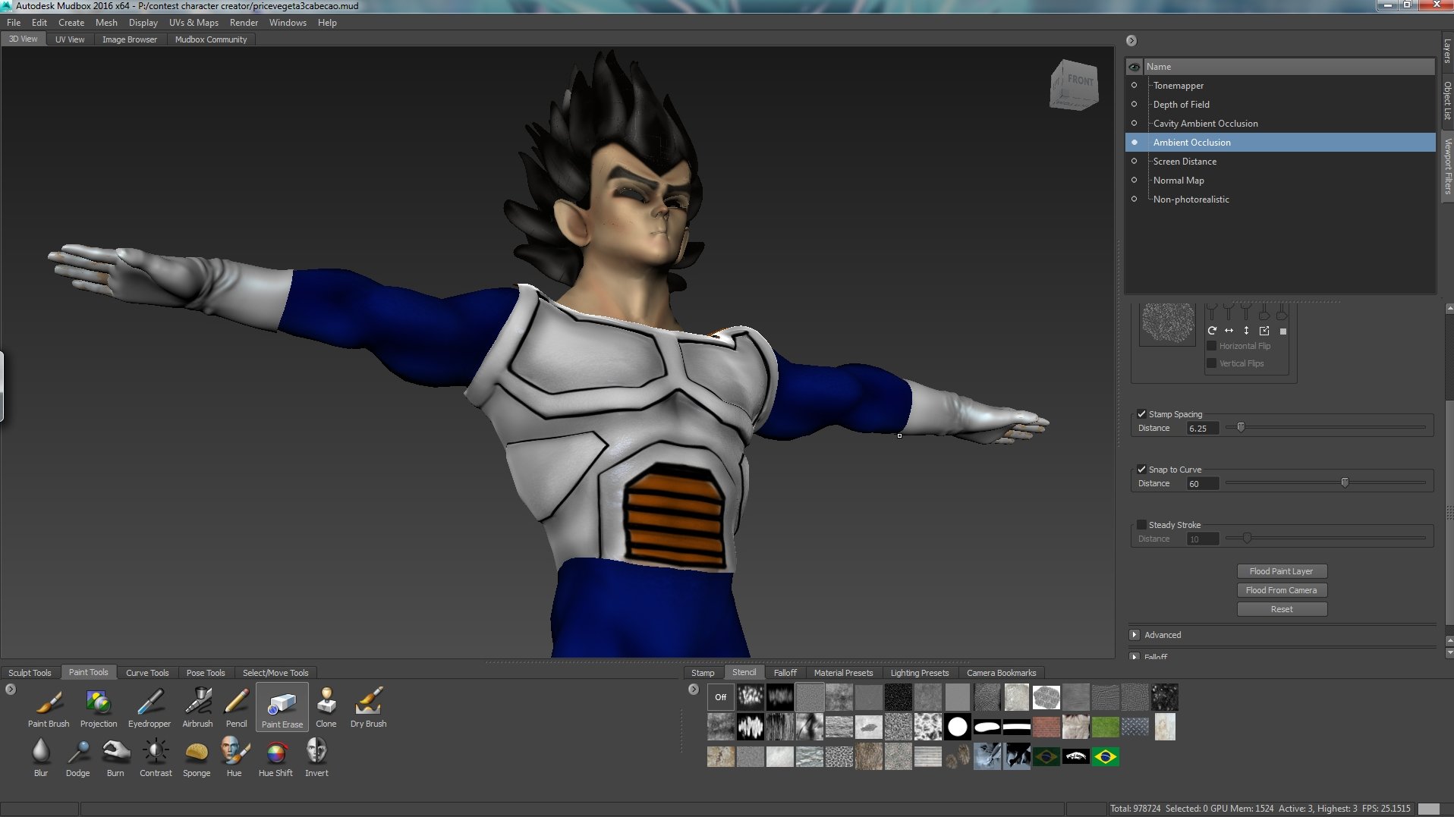This screenshot has width=1454, height=817.
Task: Click the viewport filters panel arrow button
Action: click(1131, 41)
